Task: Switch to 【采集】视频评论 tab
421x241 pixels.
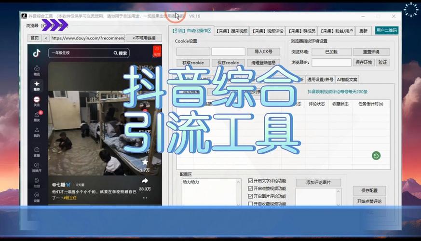Action: [x=268, y=31]
